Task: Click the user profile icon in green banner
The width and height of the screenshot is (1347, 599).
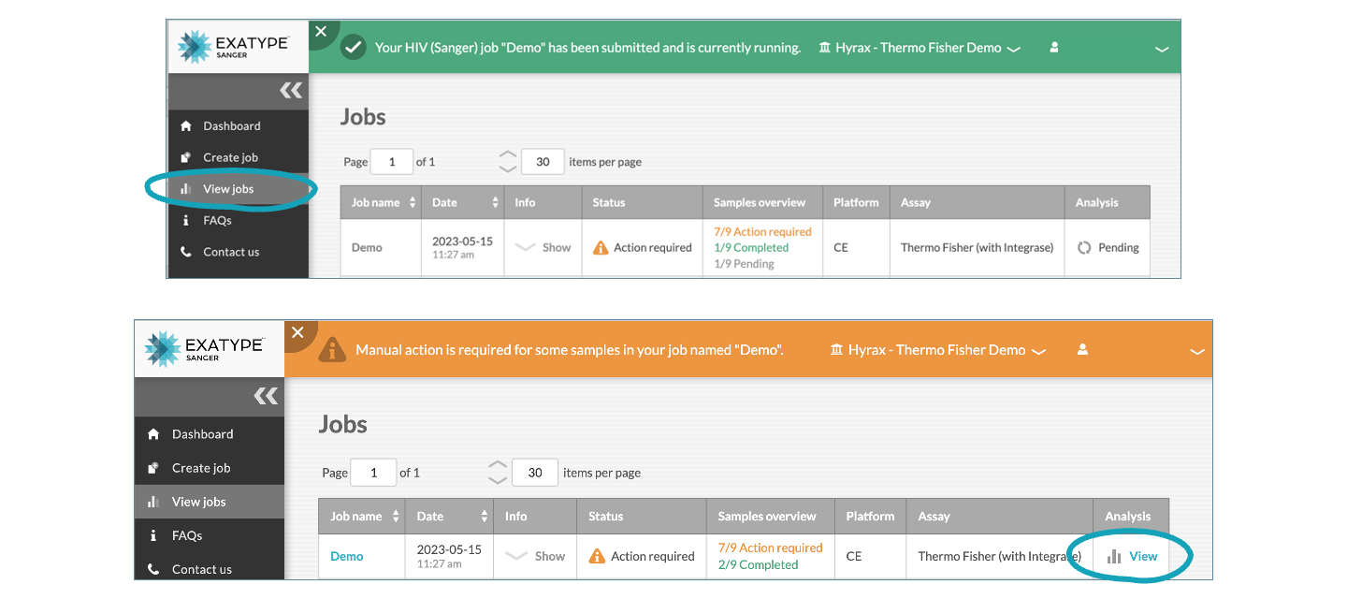Action: pos(1054,47)
